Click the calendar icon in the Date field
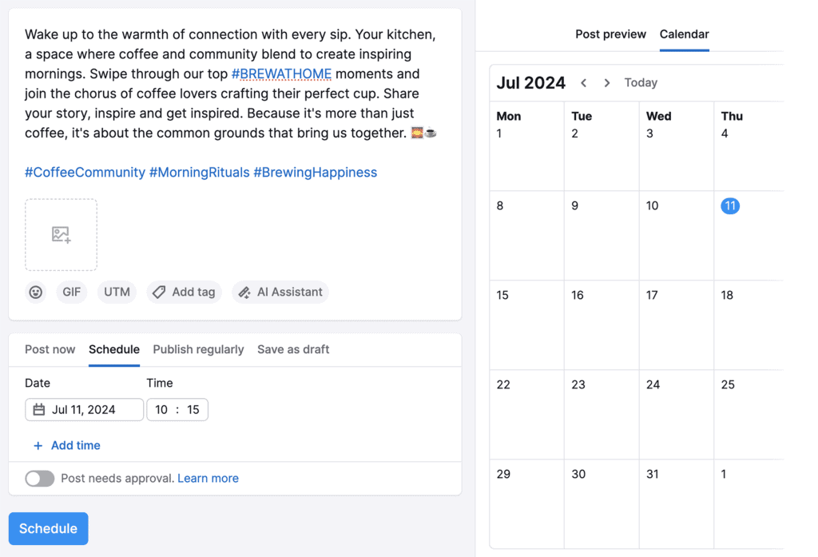Screen dimensions: 818x557 point(38,409)
